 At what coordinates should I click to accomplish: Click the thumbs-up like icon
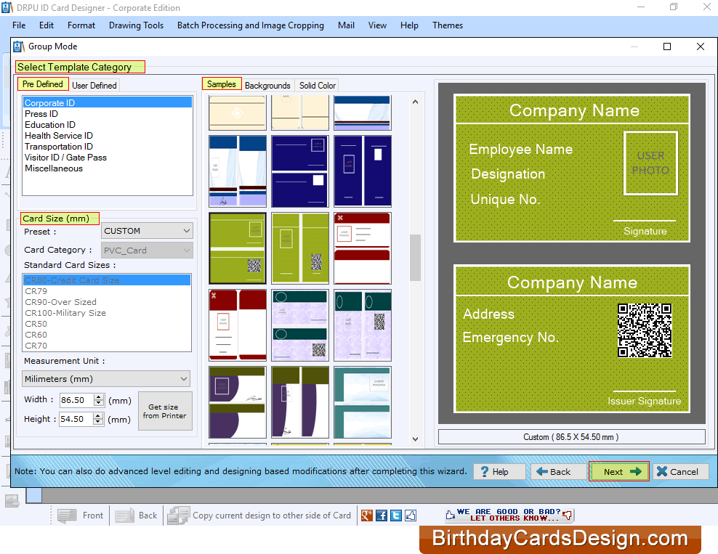coord(411,516)
